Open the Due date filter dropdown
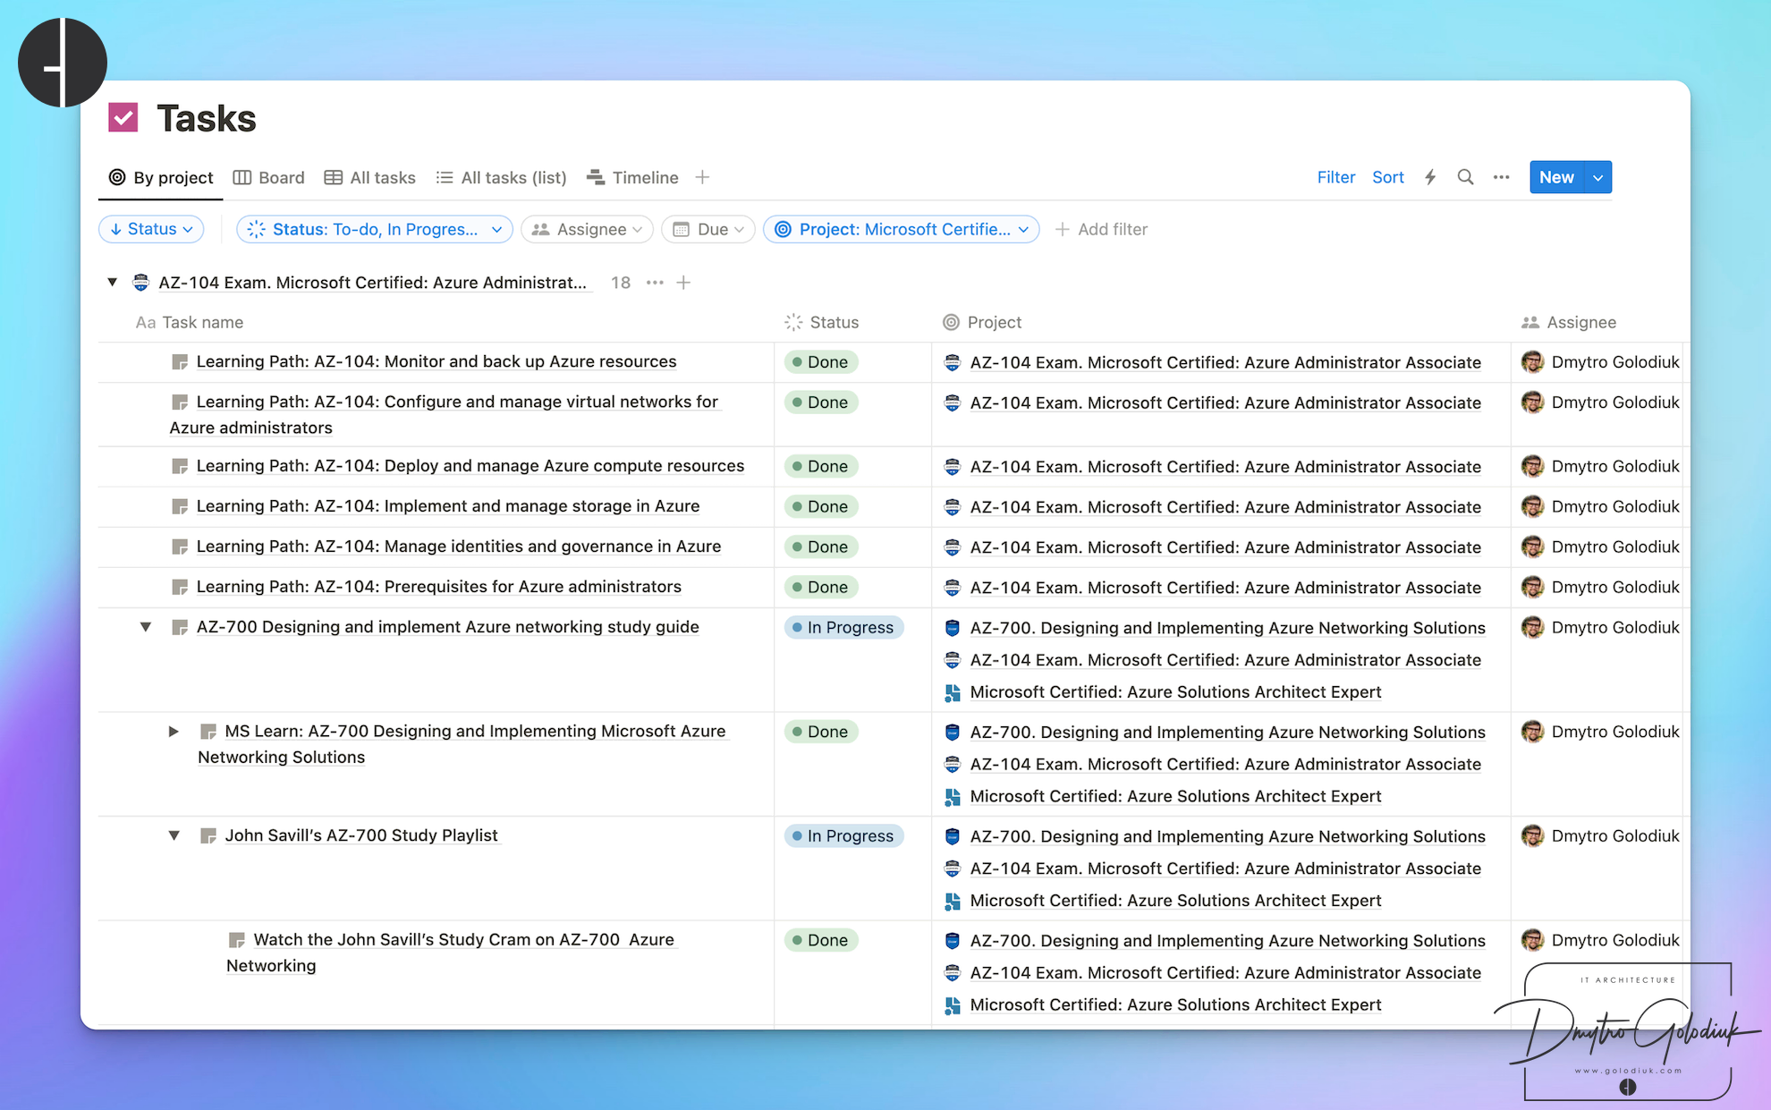 tap(708, 229)
